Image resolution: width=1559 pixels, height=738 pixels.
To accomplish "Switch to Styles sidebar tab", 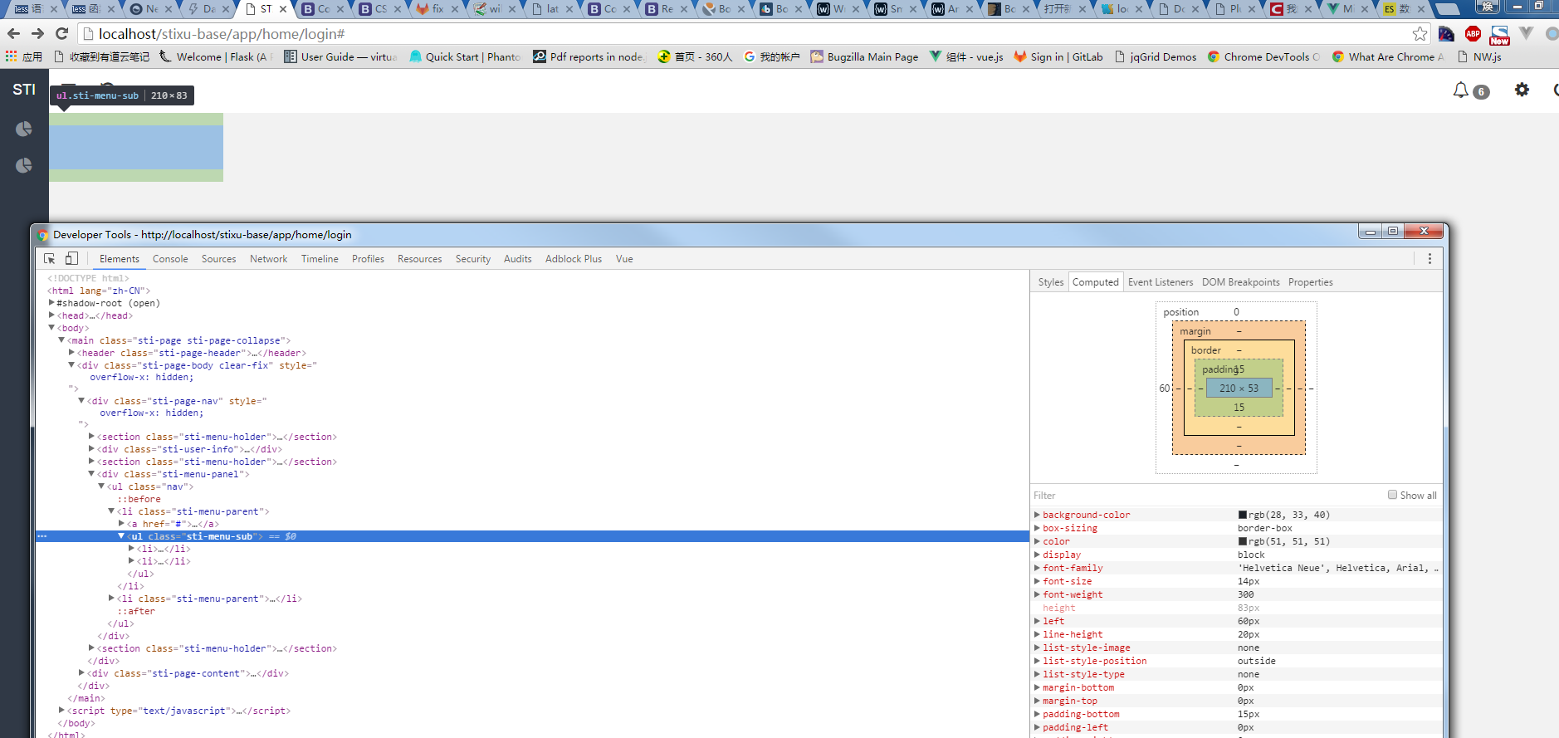I will coord(1051,282).
